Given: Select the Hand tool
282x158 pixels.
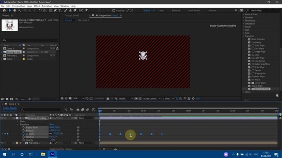Looking at the screenshot, I should pyautogui.click(x=15, y=11).
